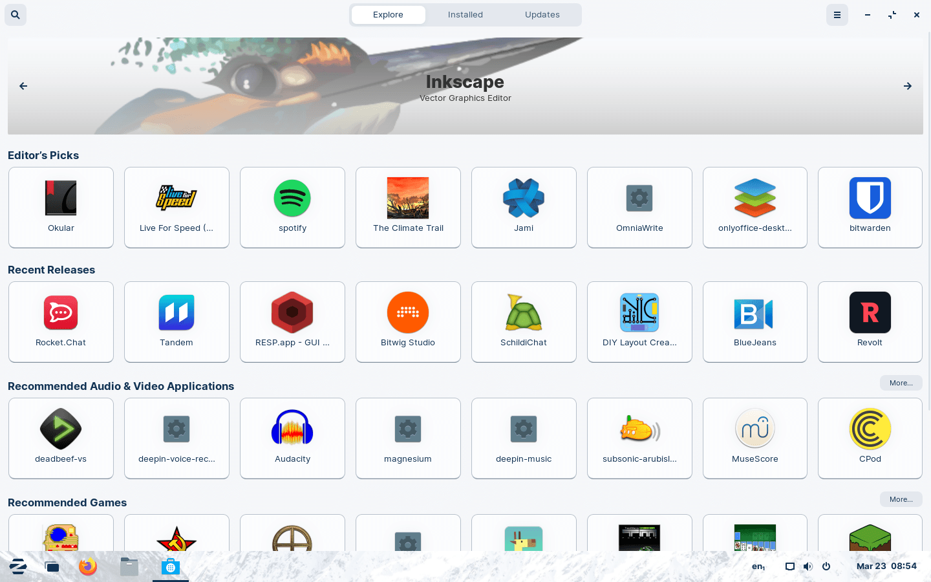Open the power menu tray icon
The width and height of the screenshot is (931, 582).
coord(826,566)
